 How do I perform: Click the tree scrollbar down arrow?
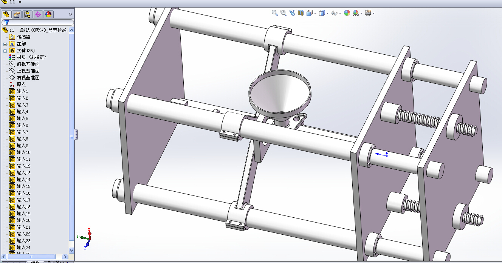[72, 250]
